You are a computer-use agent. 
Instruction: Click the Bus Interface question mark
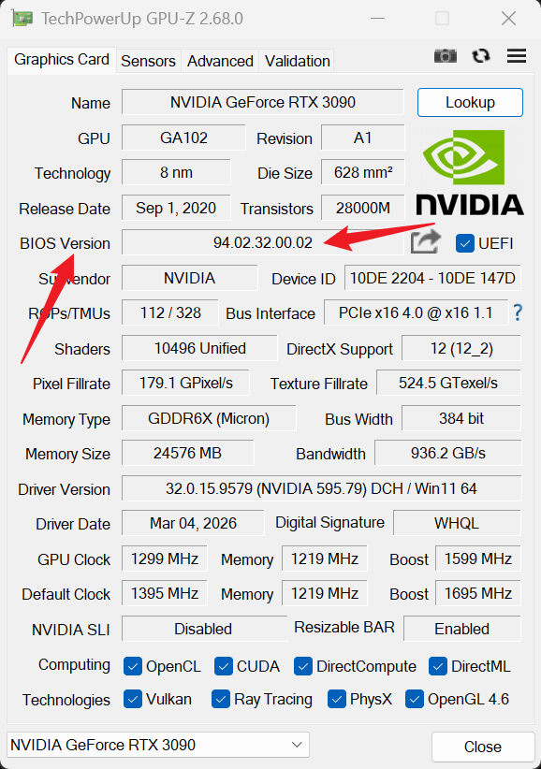coord(518,312)
